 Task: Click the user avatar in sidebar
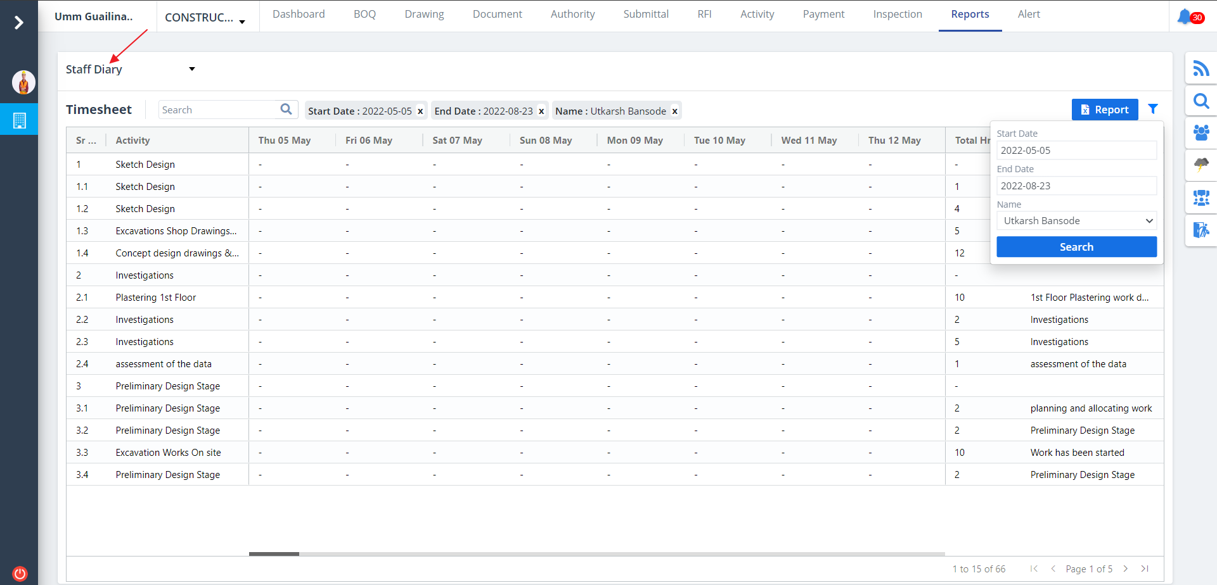pos(23,82)
